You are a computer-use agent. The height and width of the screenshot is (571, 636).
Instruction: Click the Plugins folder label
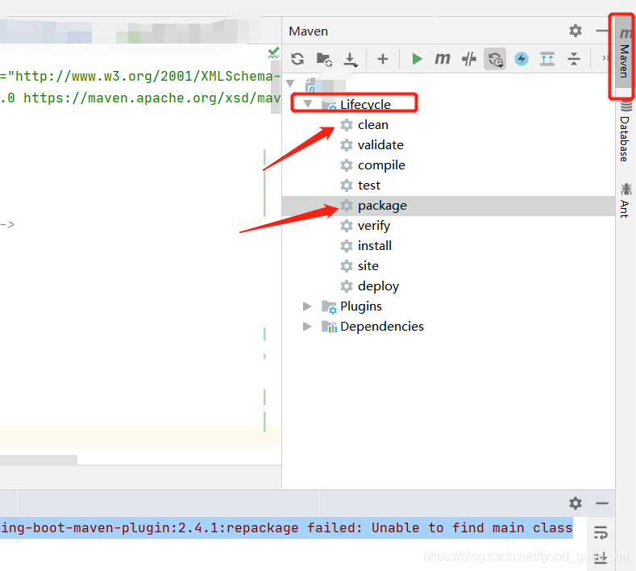tap(361, 306)
